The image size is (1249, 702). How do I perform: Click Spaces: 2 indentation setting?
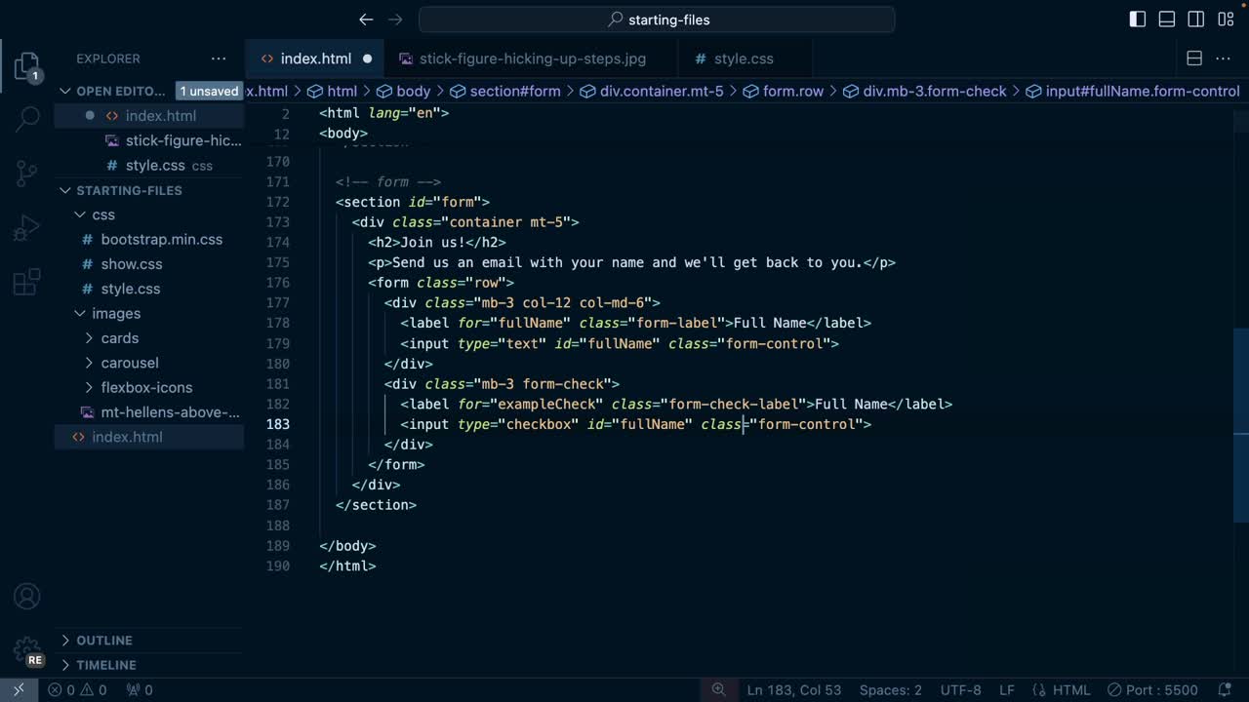pos(890,689)
